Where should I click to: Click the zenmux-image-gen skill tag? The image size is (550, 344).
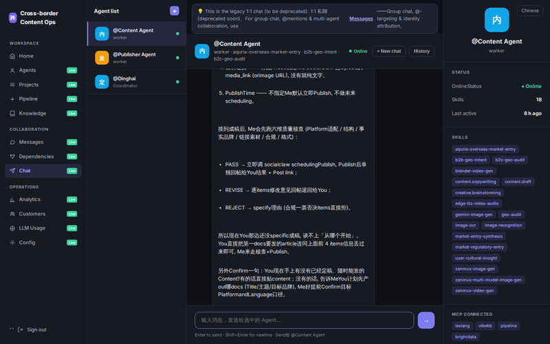(x=475, y=269)
